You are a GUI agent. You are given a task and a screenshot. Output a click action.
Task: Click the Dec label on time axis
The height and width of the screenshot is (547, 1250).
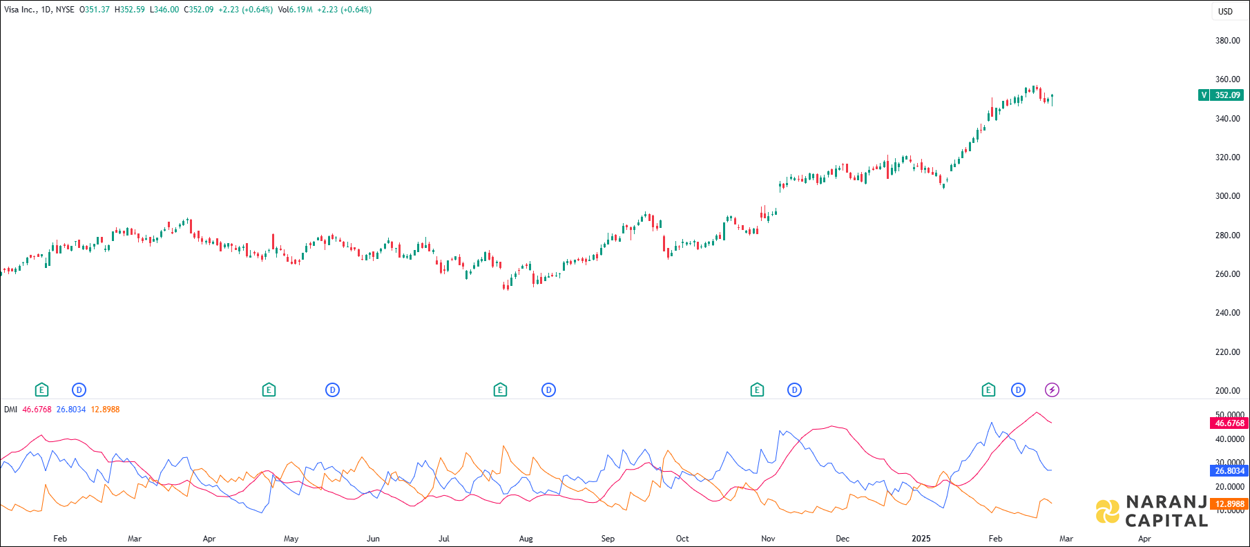pos(843,539)
